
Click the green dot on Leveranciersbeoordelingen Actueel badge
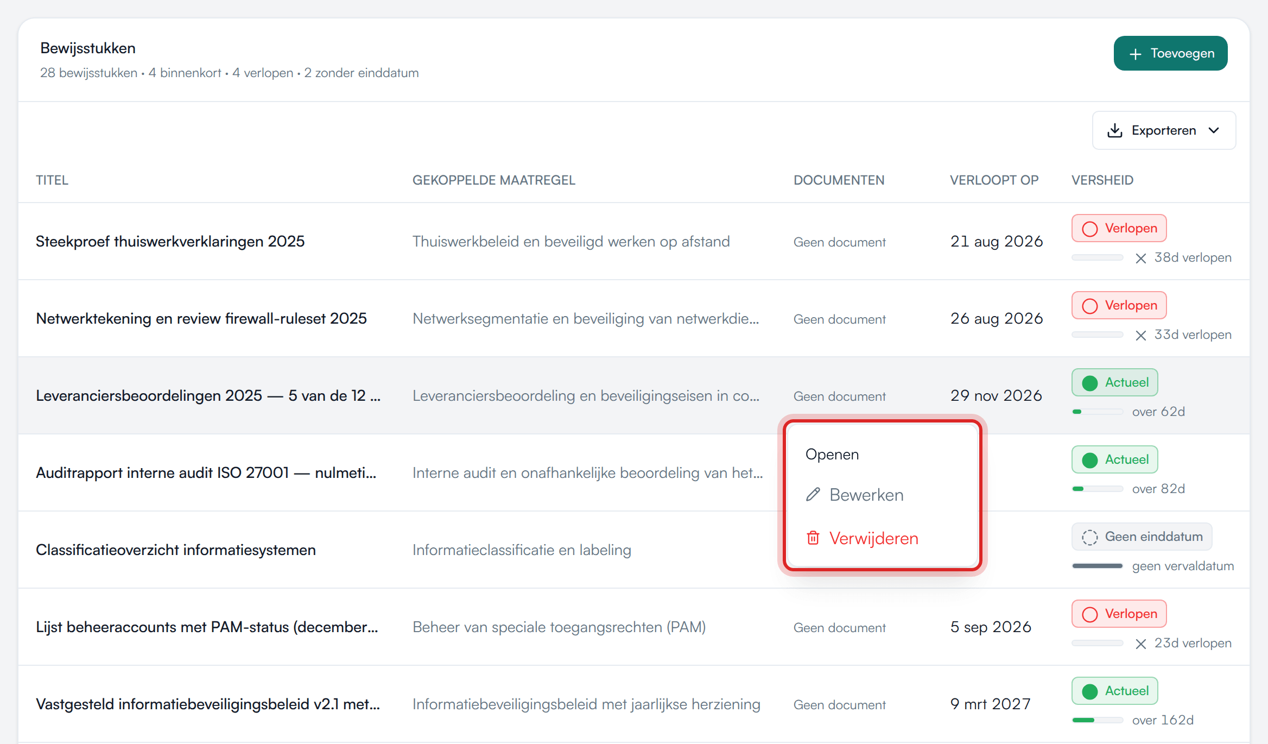(1089, 382)
